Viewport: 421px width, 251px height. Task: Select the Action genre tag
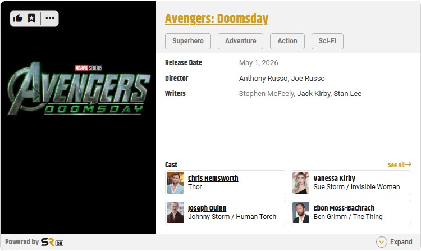[287, 41]
